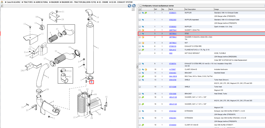265x128 pixels.
Task: Click blue arrow for BRACKET 87451651
Action: (x=143, y=73)
